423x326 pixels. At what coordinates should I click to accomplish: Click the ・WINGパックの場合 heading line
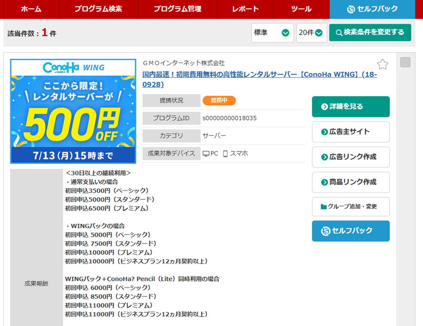coord(95,226)
